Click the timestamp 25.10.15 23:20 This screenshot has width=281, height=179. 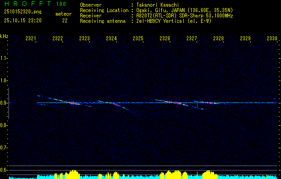click(23, 21)
